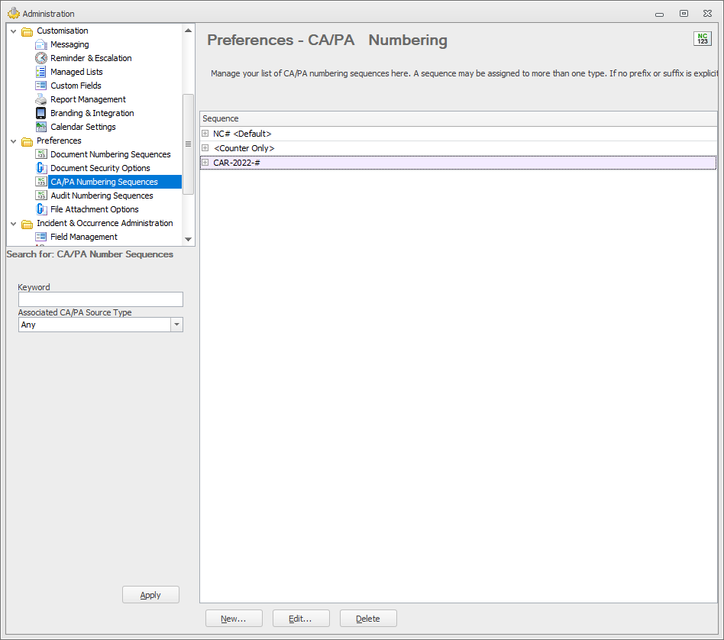Click the Keyword input field
The image size is (724, 640).
pos(101,299)
